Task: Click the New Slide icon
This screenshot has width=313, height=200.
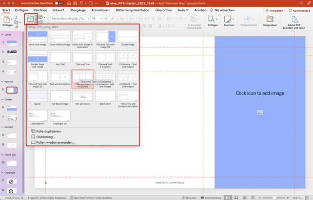Action: 30,19
